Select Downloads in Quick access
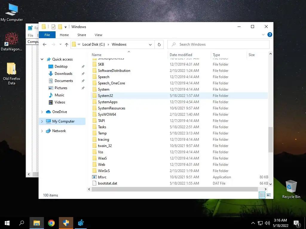The width and height of the screenshot is (306, 229). coord(63,74)
